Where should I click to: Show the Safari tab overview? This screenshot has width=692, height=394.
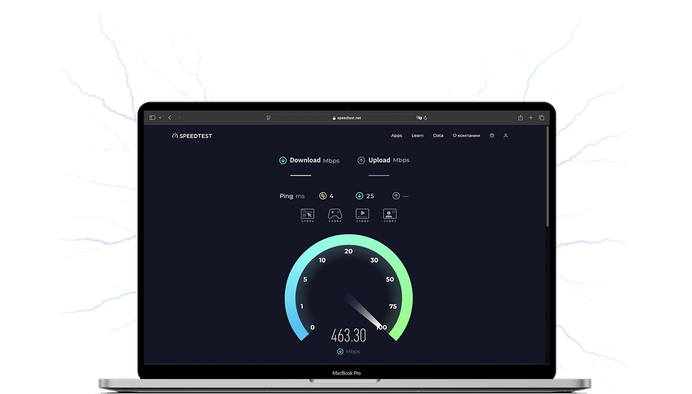[542, 118]
